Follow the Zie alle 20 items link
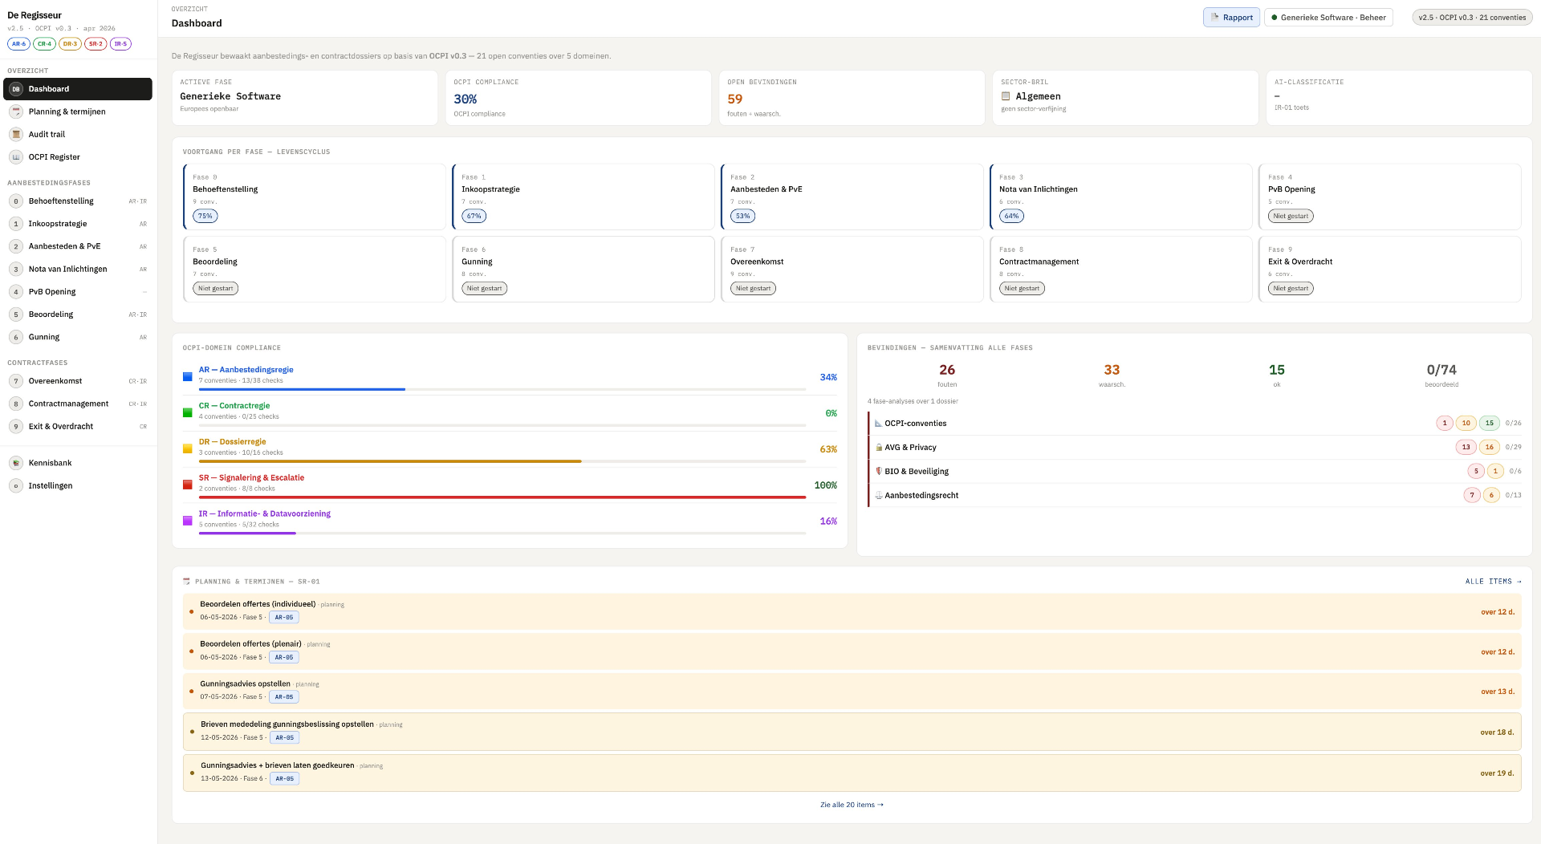The image size is (1541, 844). pyautogui.click(x=852, y=805)
